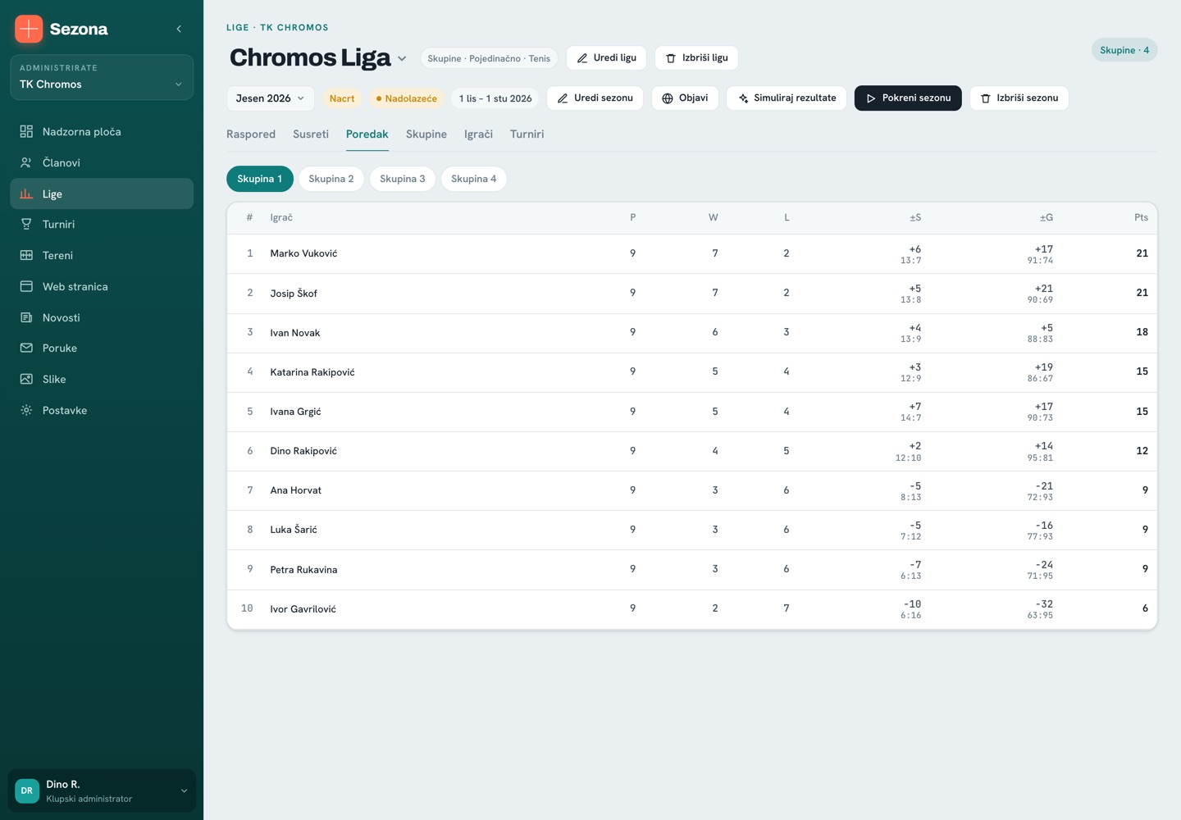Click the Skupine · 4 badge
1181x820 pixels.
point(1124,51)
